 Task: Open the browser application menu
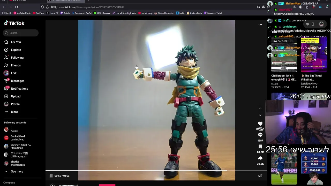(x=327, y=7)
